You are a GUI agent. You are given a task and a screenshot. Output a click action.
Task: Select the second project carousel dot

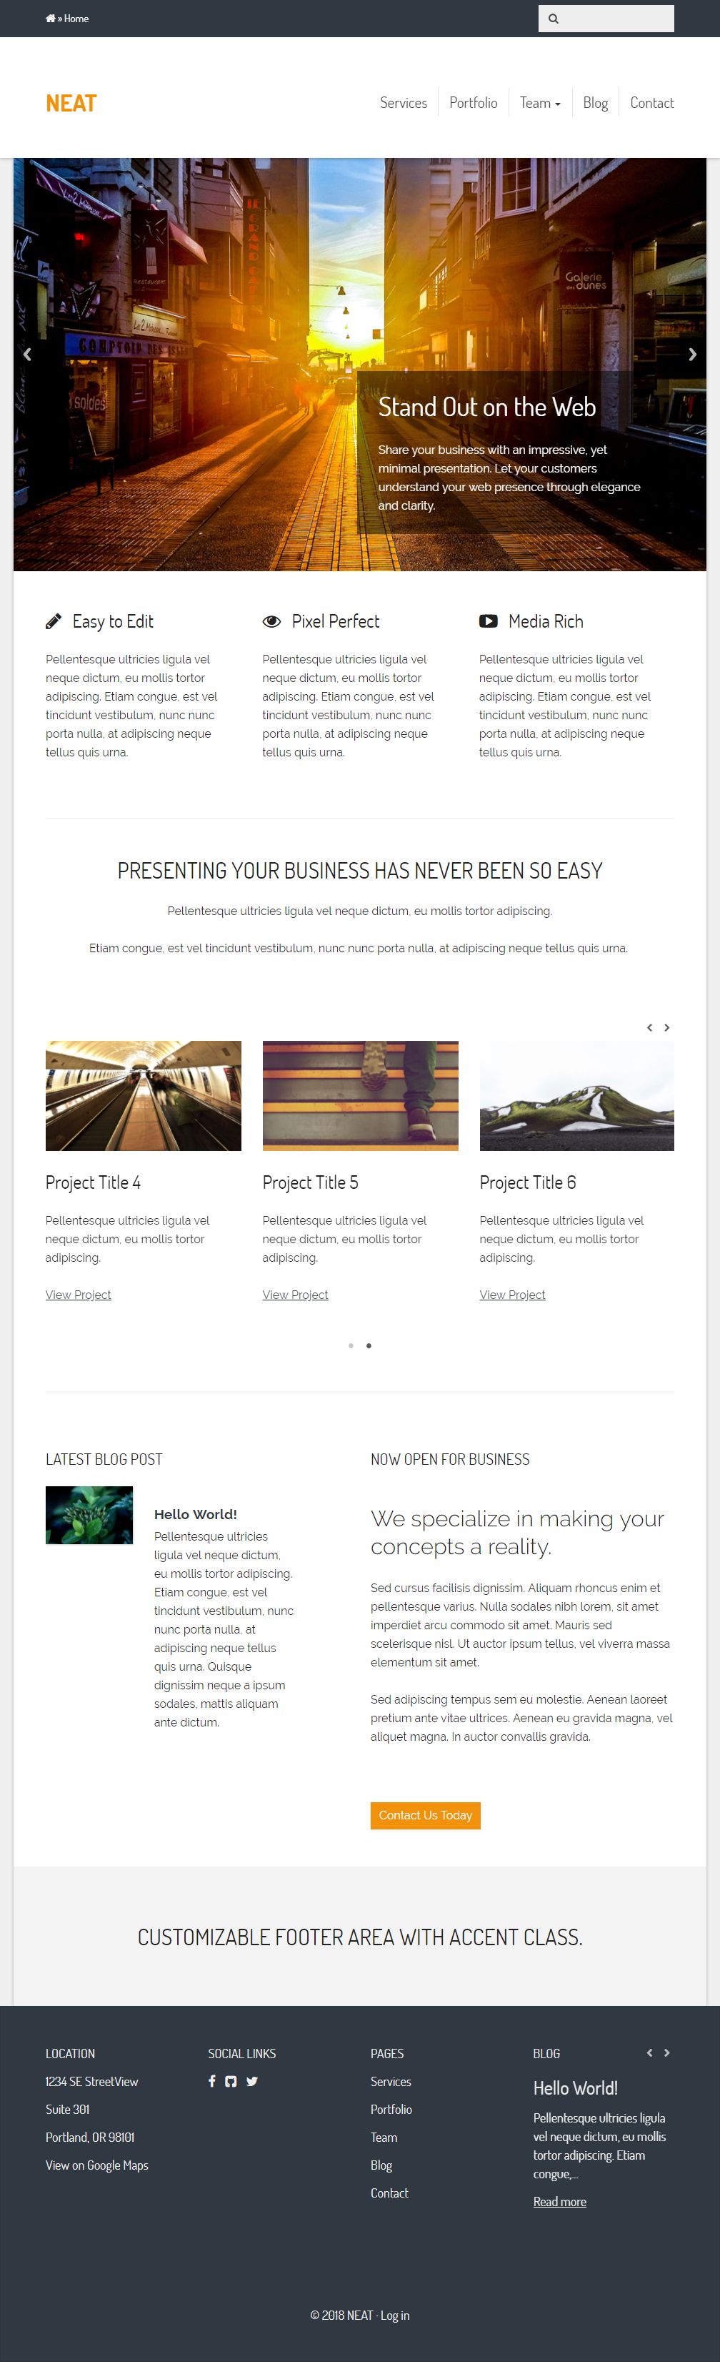[369, 1345]
